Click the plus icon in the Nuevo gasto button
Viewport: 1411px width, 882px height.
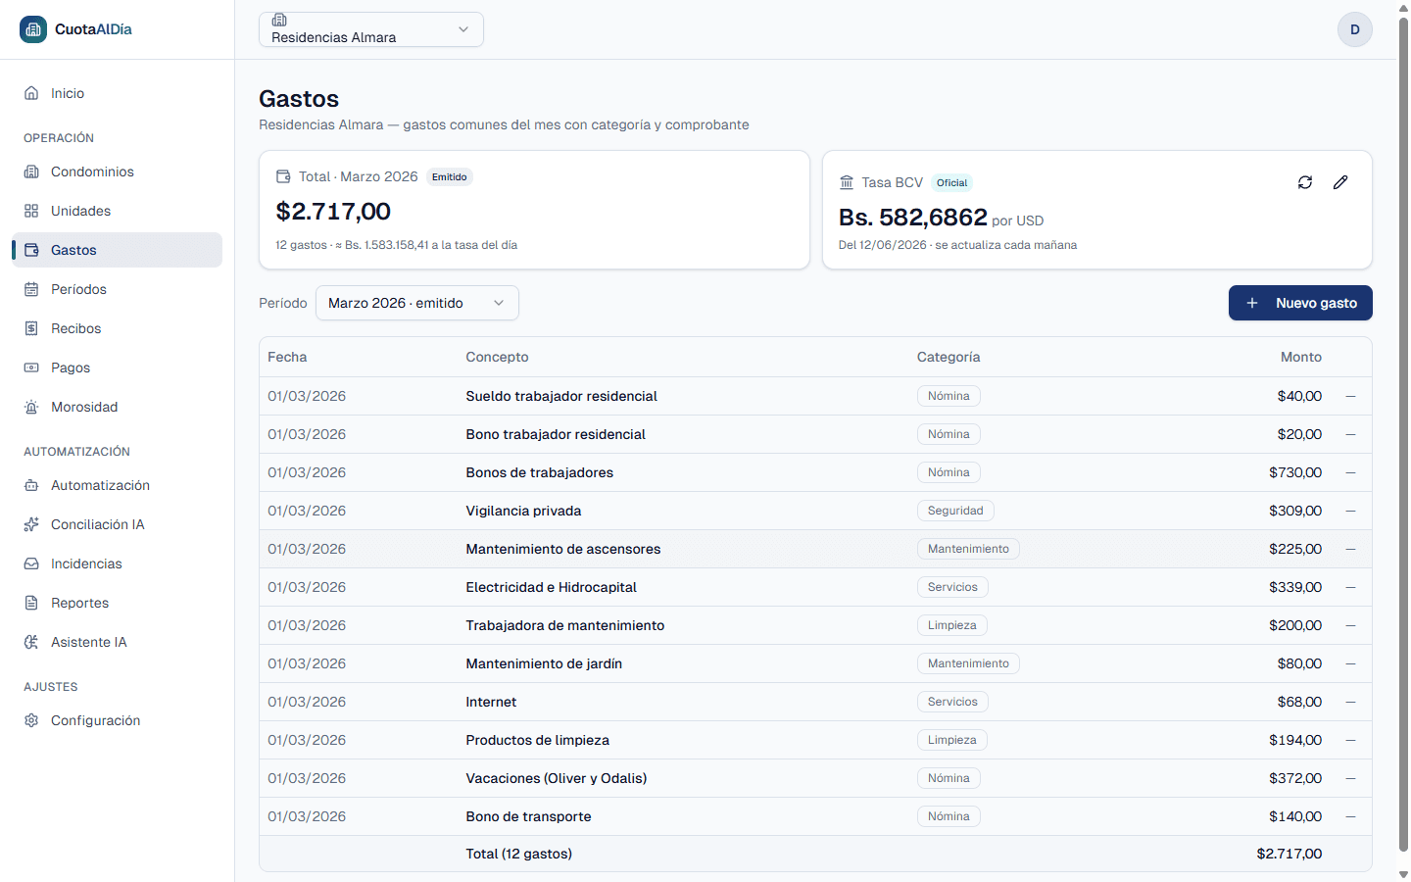click(1252, 303)
